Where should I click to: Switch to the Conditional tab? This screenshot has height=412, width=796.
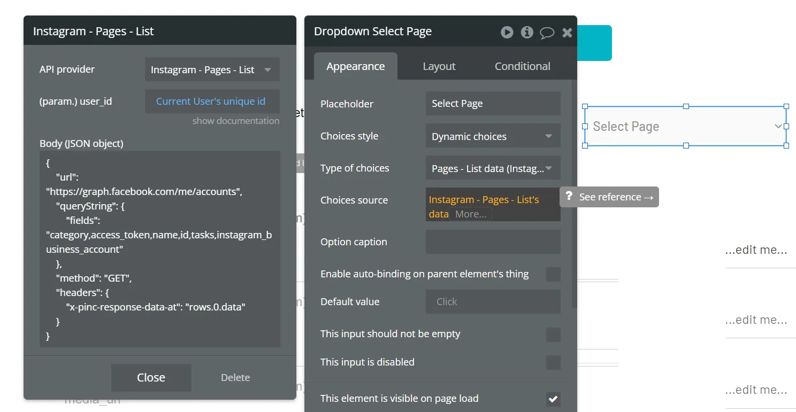(x=522, y=66)
